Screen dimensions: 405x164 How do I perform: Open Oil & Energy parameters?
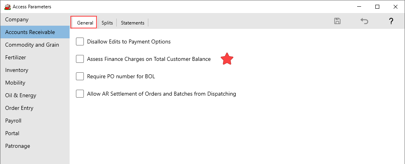click(x=21, y=95)
